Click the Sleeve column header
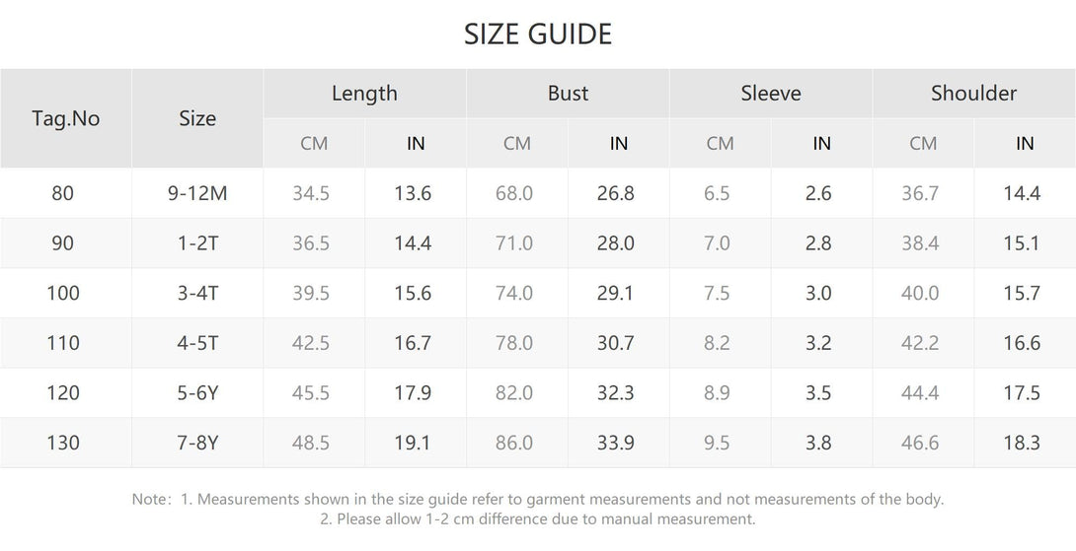Screen dimensions: 1076x551 (771, 94)
